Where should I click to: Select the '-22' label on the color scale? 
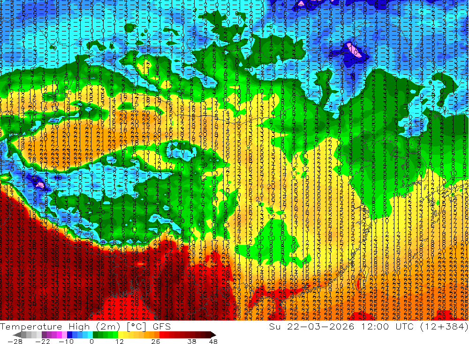pos(43,341)
